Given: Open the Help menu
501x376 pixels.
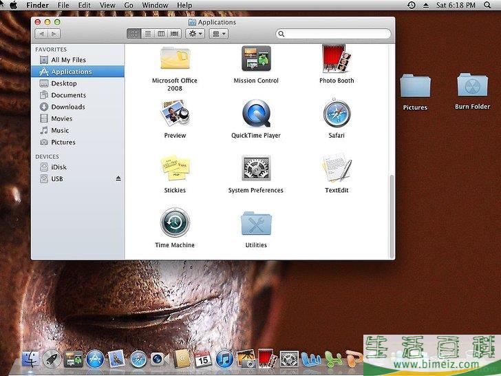Looking at the screenshot, I should click(184, 5).
